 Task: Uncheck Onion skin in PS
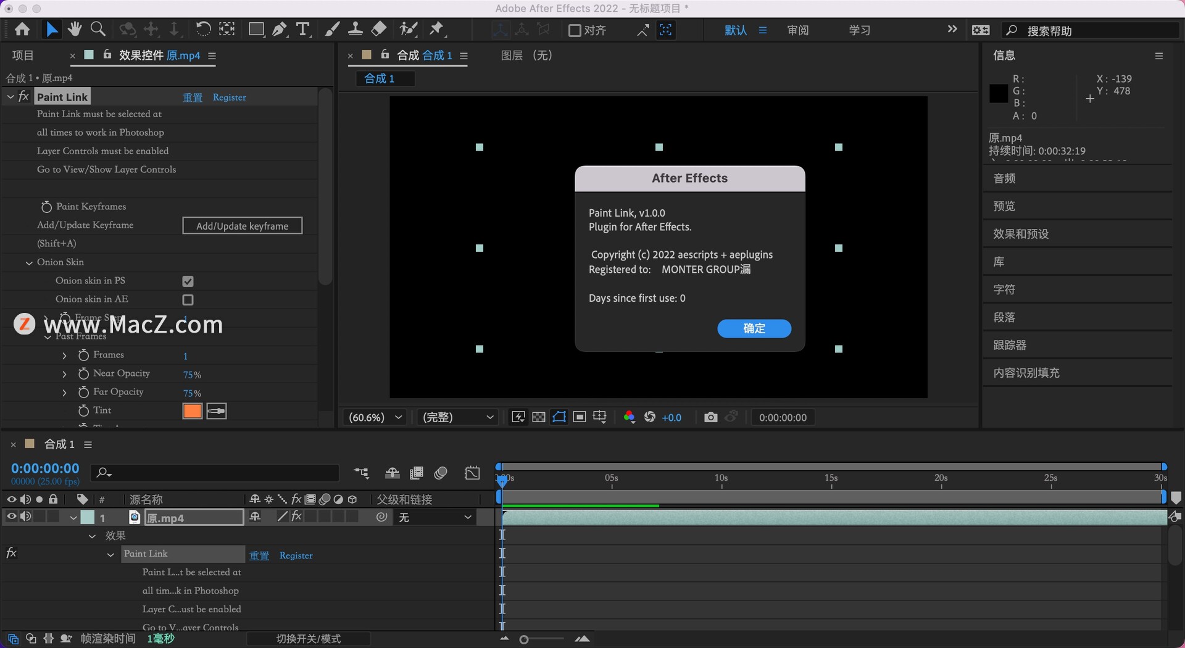pyautogui.click(x=188, y=281)
